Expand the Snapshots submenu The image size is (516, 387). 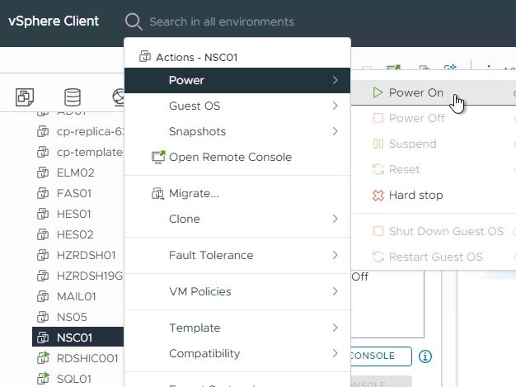(237, 131)
